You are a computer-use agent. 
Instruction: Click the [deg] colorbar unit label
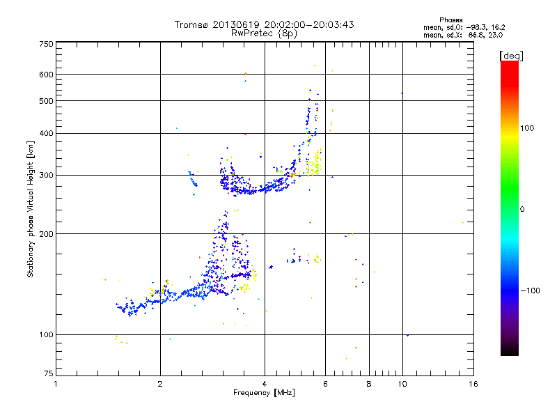pyautogui.click(x=511, y=56)
